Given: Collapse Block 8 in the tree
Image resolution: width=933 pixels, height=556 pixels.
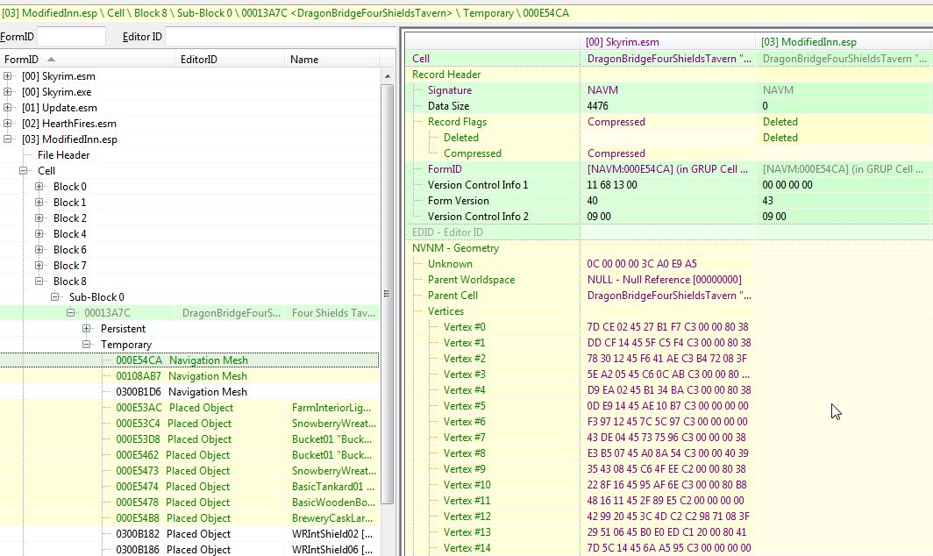Looking at the screenshot, I should [39, 281].
